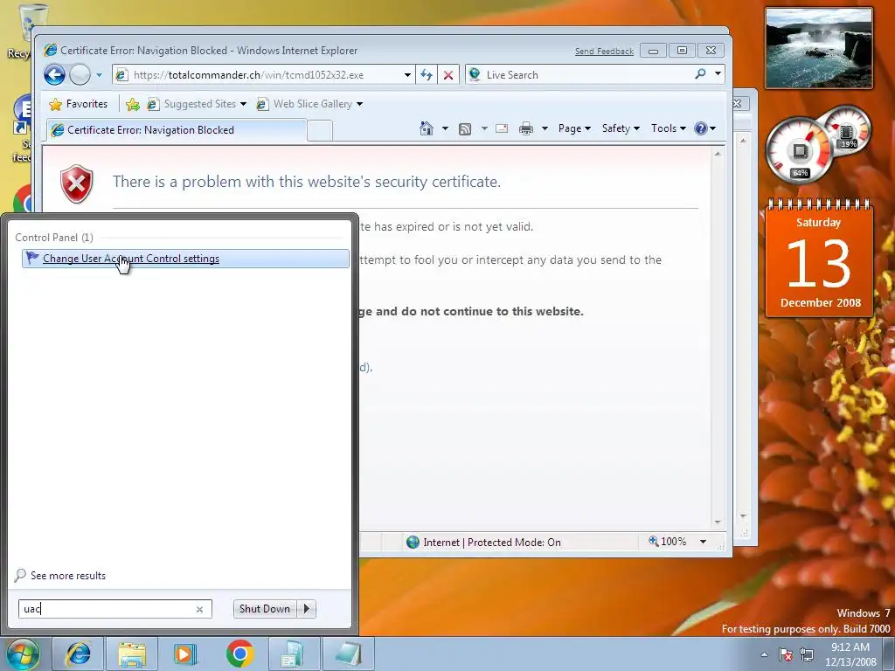Click the Home page icon

[427, 128]
